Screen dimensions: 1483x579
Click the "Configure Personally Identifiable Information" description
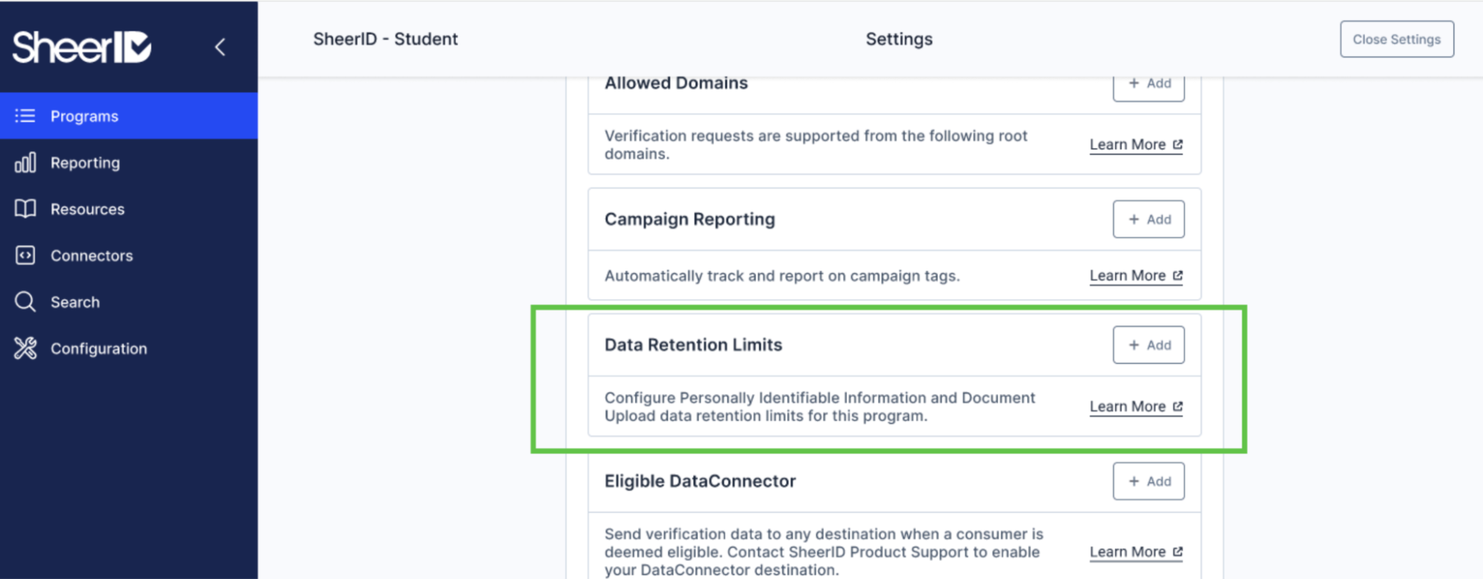click(820, 406)
